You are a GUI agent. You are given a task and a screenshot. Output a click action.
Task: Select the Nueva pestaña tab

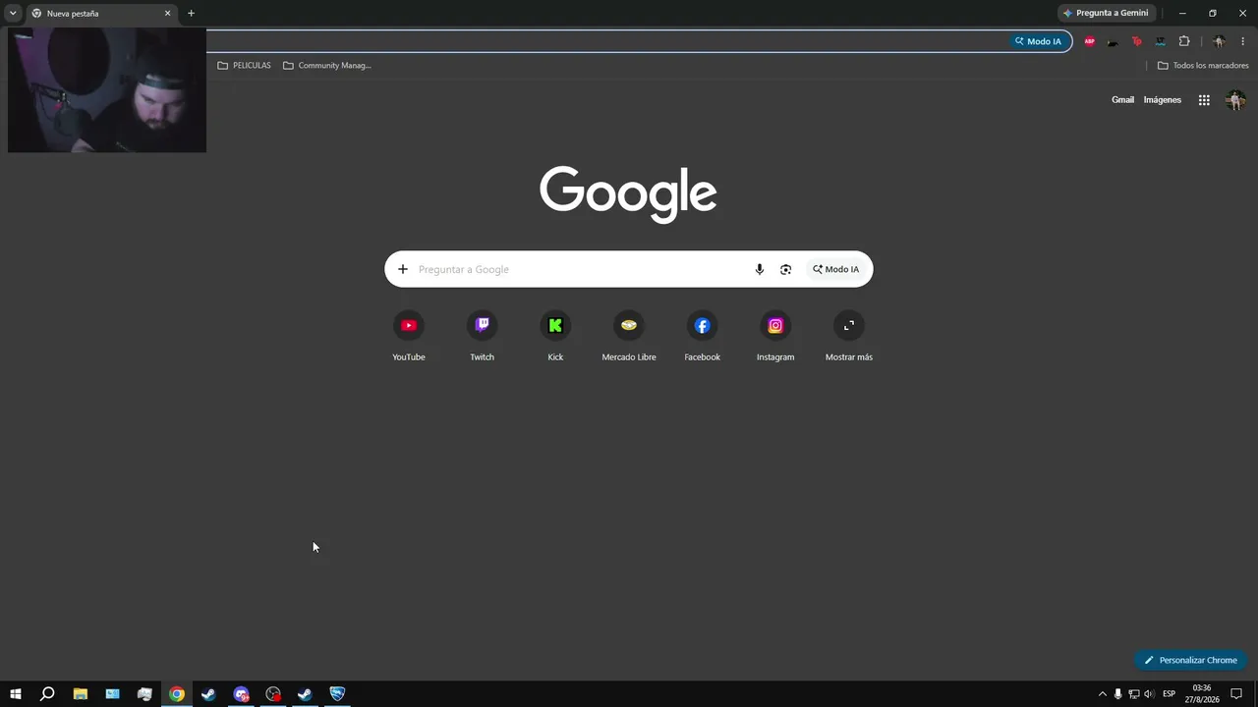click(101, 14)
